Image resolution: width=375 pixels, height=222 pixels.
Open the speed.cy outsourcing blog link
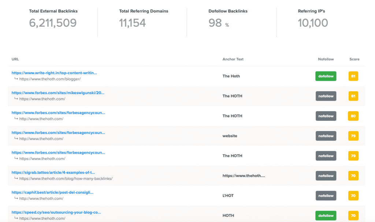(56, 212)
